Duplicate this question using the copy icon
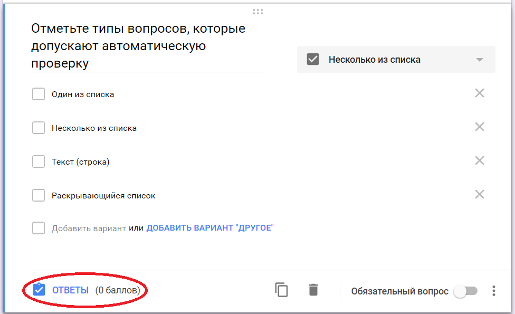The height and width of the screenshot is (314, 515). point(281,290)
